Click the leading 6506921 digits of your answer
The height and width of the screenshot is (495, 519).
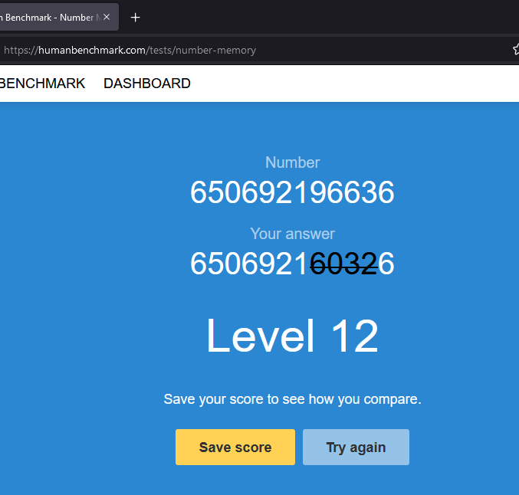249,264
